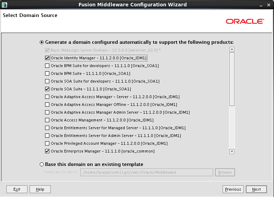Open Help for the wizard

(x=40, y=189)
